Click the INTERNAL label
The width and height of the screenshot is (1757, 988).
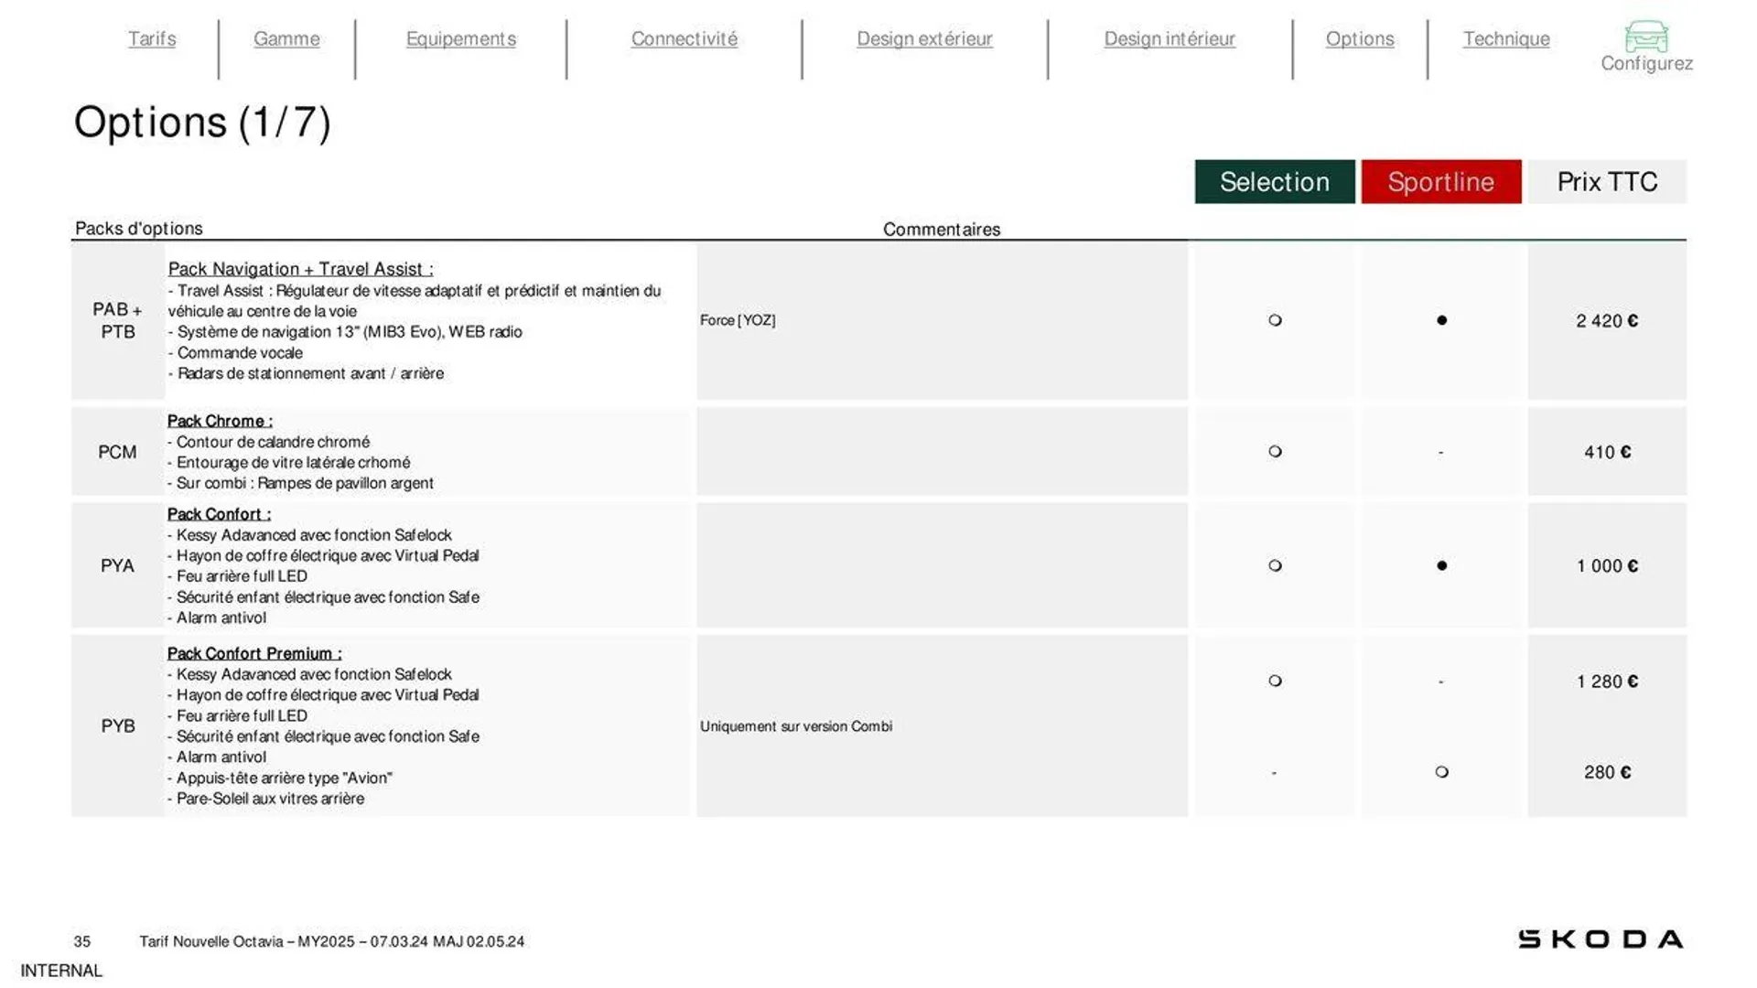(61, 971)
